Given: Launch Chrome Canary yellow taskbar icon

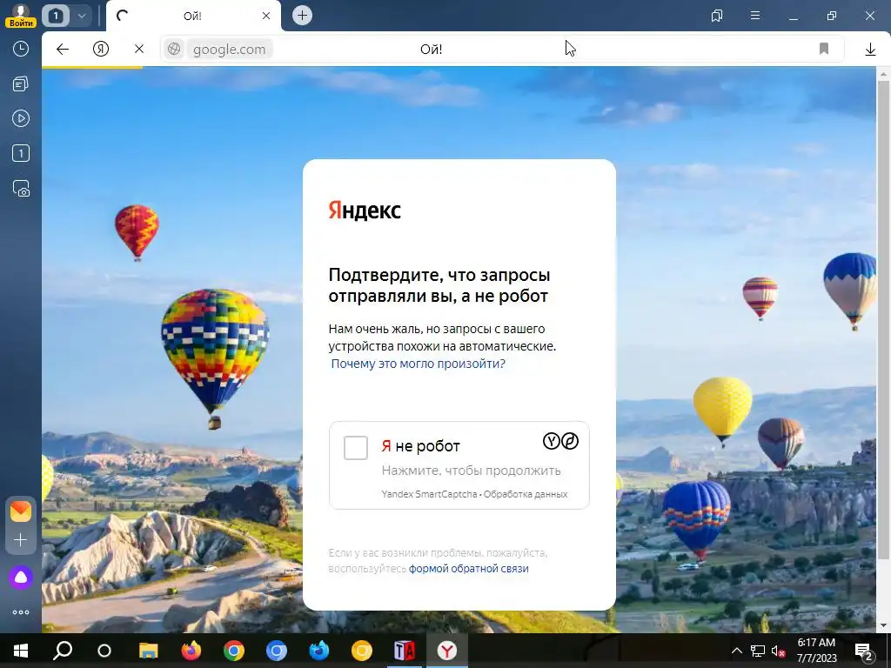Looking at the screenshot, I should [361, 651].
